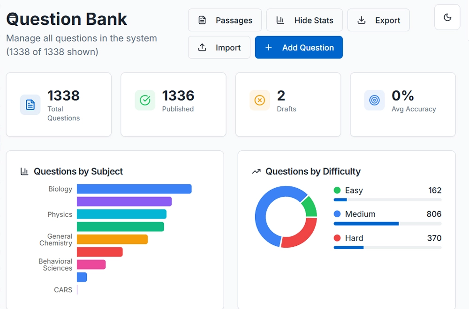The width and height of the screenshot is (469, 309).
Task: Click the Easy progress bar
Action: coord(388,200)
